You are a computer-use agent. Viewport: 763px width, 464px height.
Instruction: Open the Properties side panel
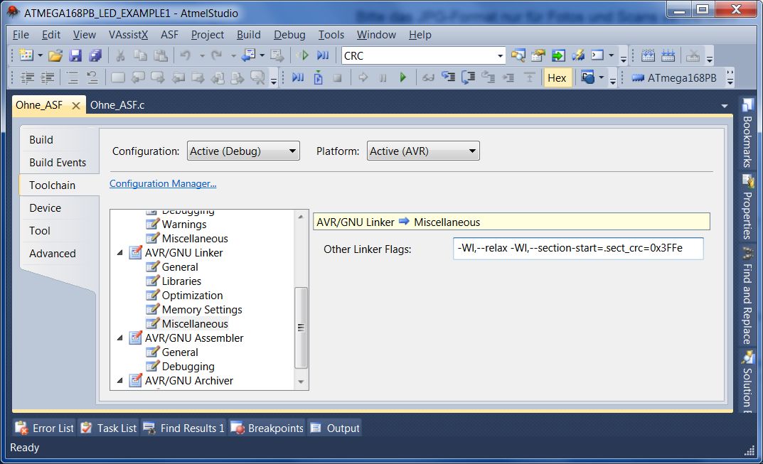tap(747, 208)
